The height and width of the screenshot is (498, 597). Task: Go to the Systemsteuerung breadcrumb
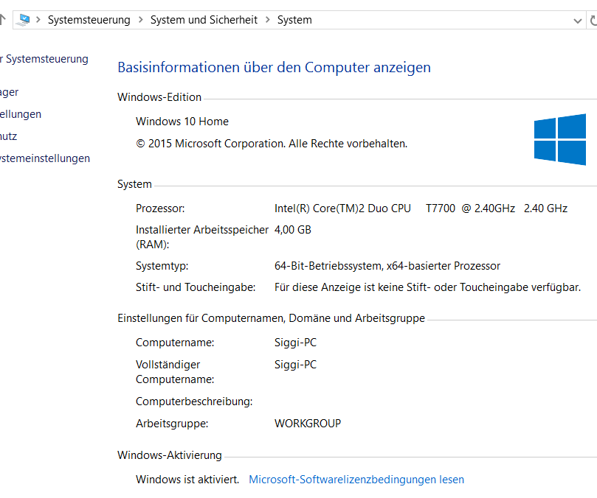[x=89, y=20]
